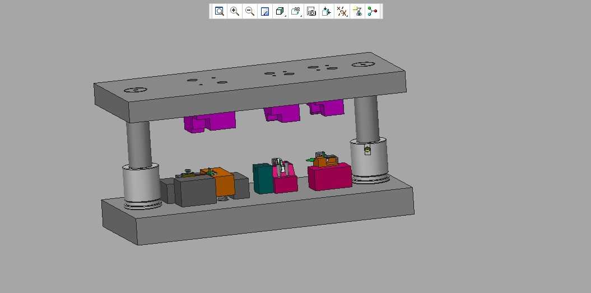Select the large crimson block on right
The height and width of the screenshot is (293, 591).
coord(330,177)
